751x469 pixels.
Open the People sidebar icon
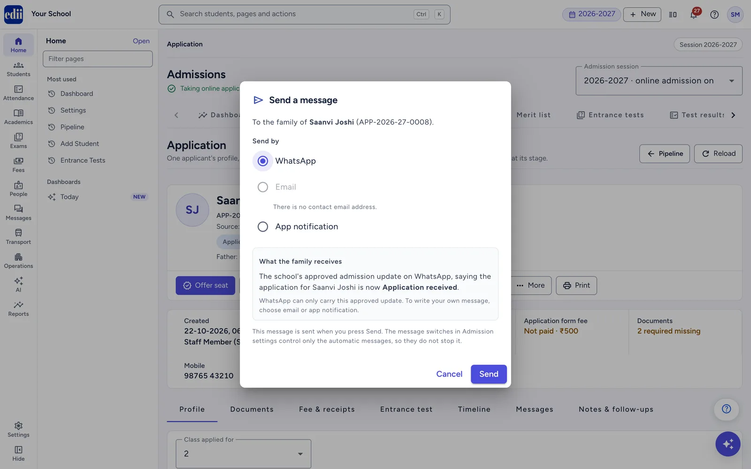click(x=18, y=189)
